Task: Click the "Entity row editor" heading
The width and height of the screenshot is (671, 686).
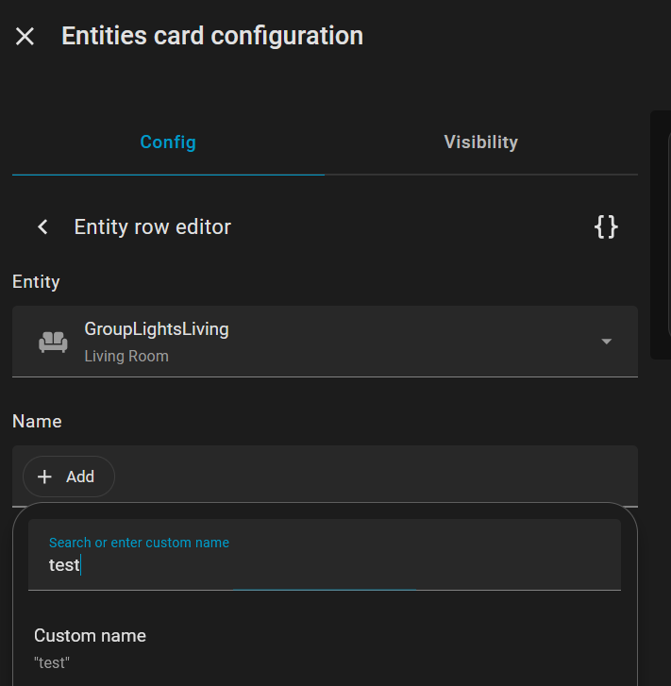Action: pos(153,227)
